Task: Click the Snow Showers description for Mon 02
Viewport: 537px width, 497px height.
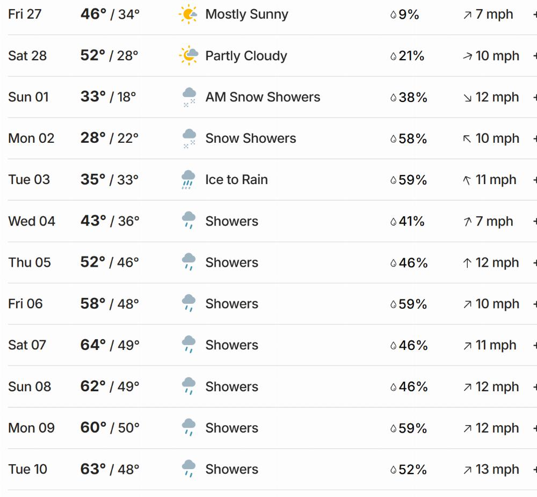Action: pos(250,138)
